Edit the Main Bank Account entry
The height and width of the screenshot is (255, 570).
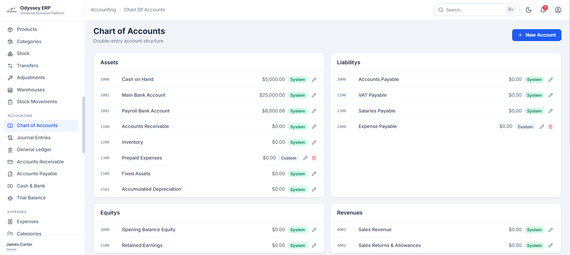click(314, 95)
